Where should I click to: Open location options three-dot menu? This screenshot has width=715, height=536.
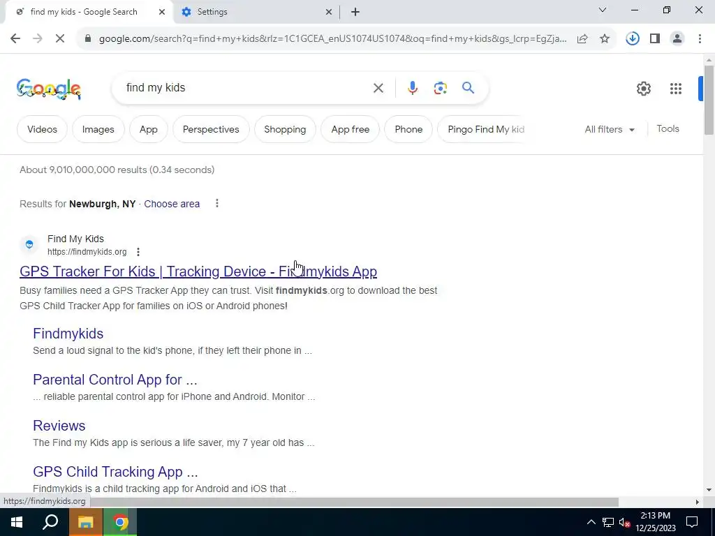(x=217, y=203)
